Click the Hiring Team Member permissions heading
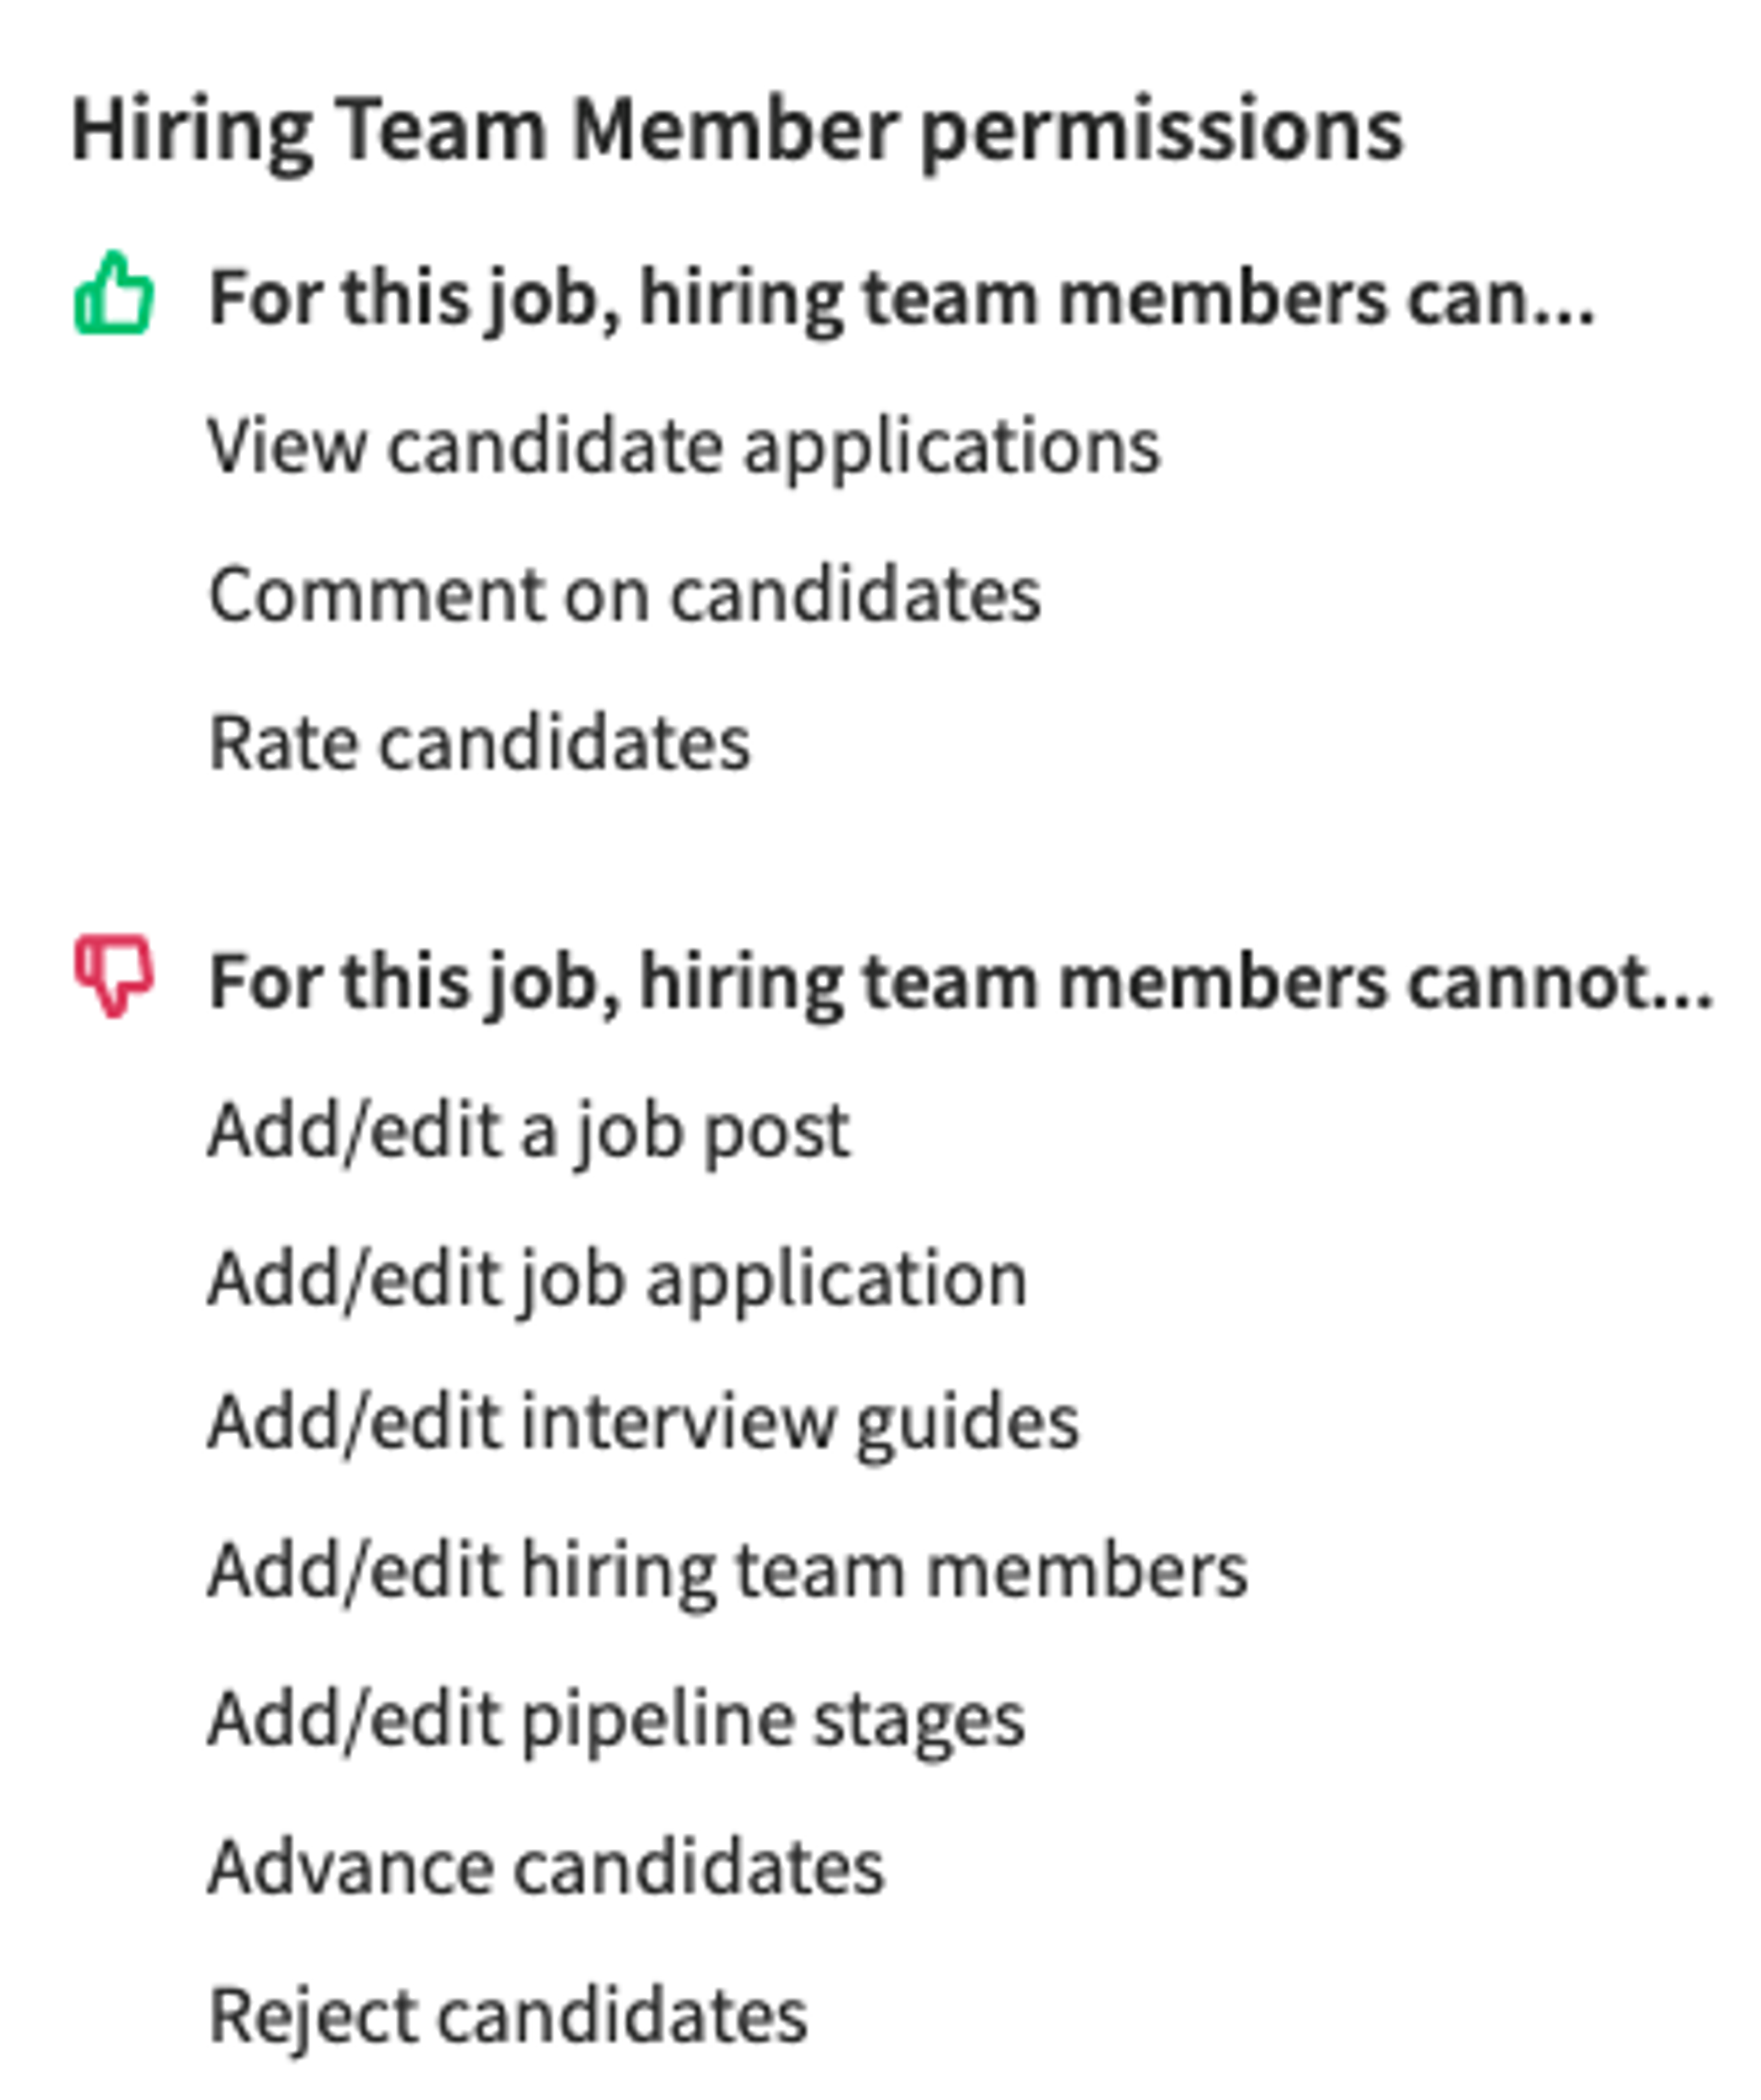This screenshot has width=1761, height=2100. tap(738, 131)
